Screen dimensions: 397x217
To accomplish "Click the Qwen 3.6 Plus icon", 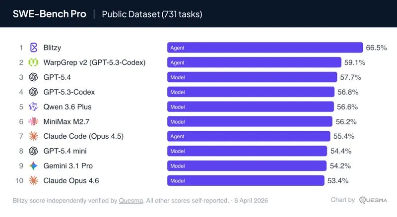I will [34, 107].
